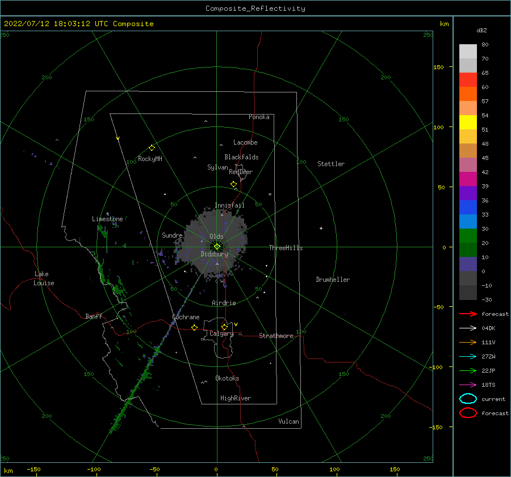Click the Sylvan label
Image resolution: width=511 pixels, height=477 pixels.
(x=217, y=167)
